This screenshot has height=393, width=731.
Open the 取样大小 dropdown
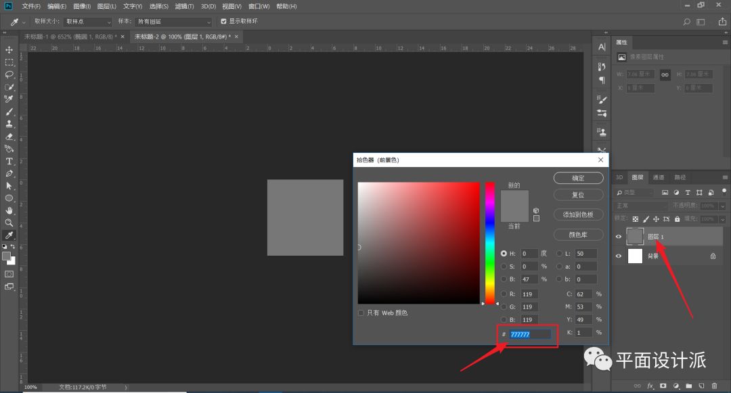coord(87,22)
